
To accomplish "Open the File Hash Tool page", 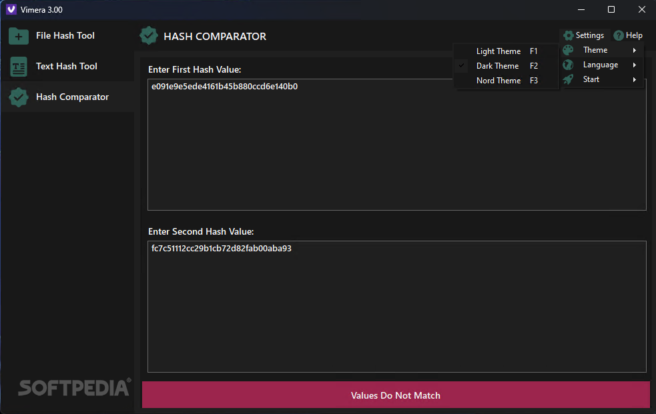I will (x=67, y=36).
